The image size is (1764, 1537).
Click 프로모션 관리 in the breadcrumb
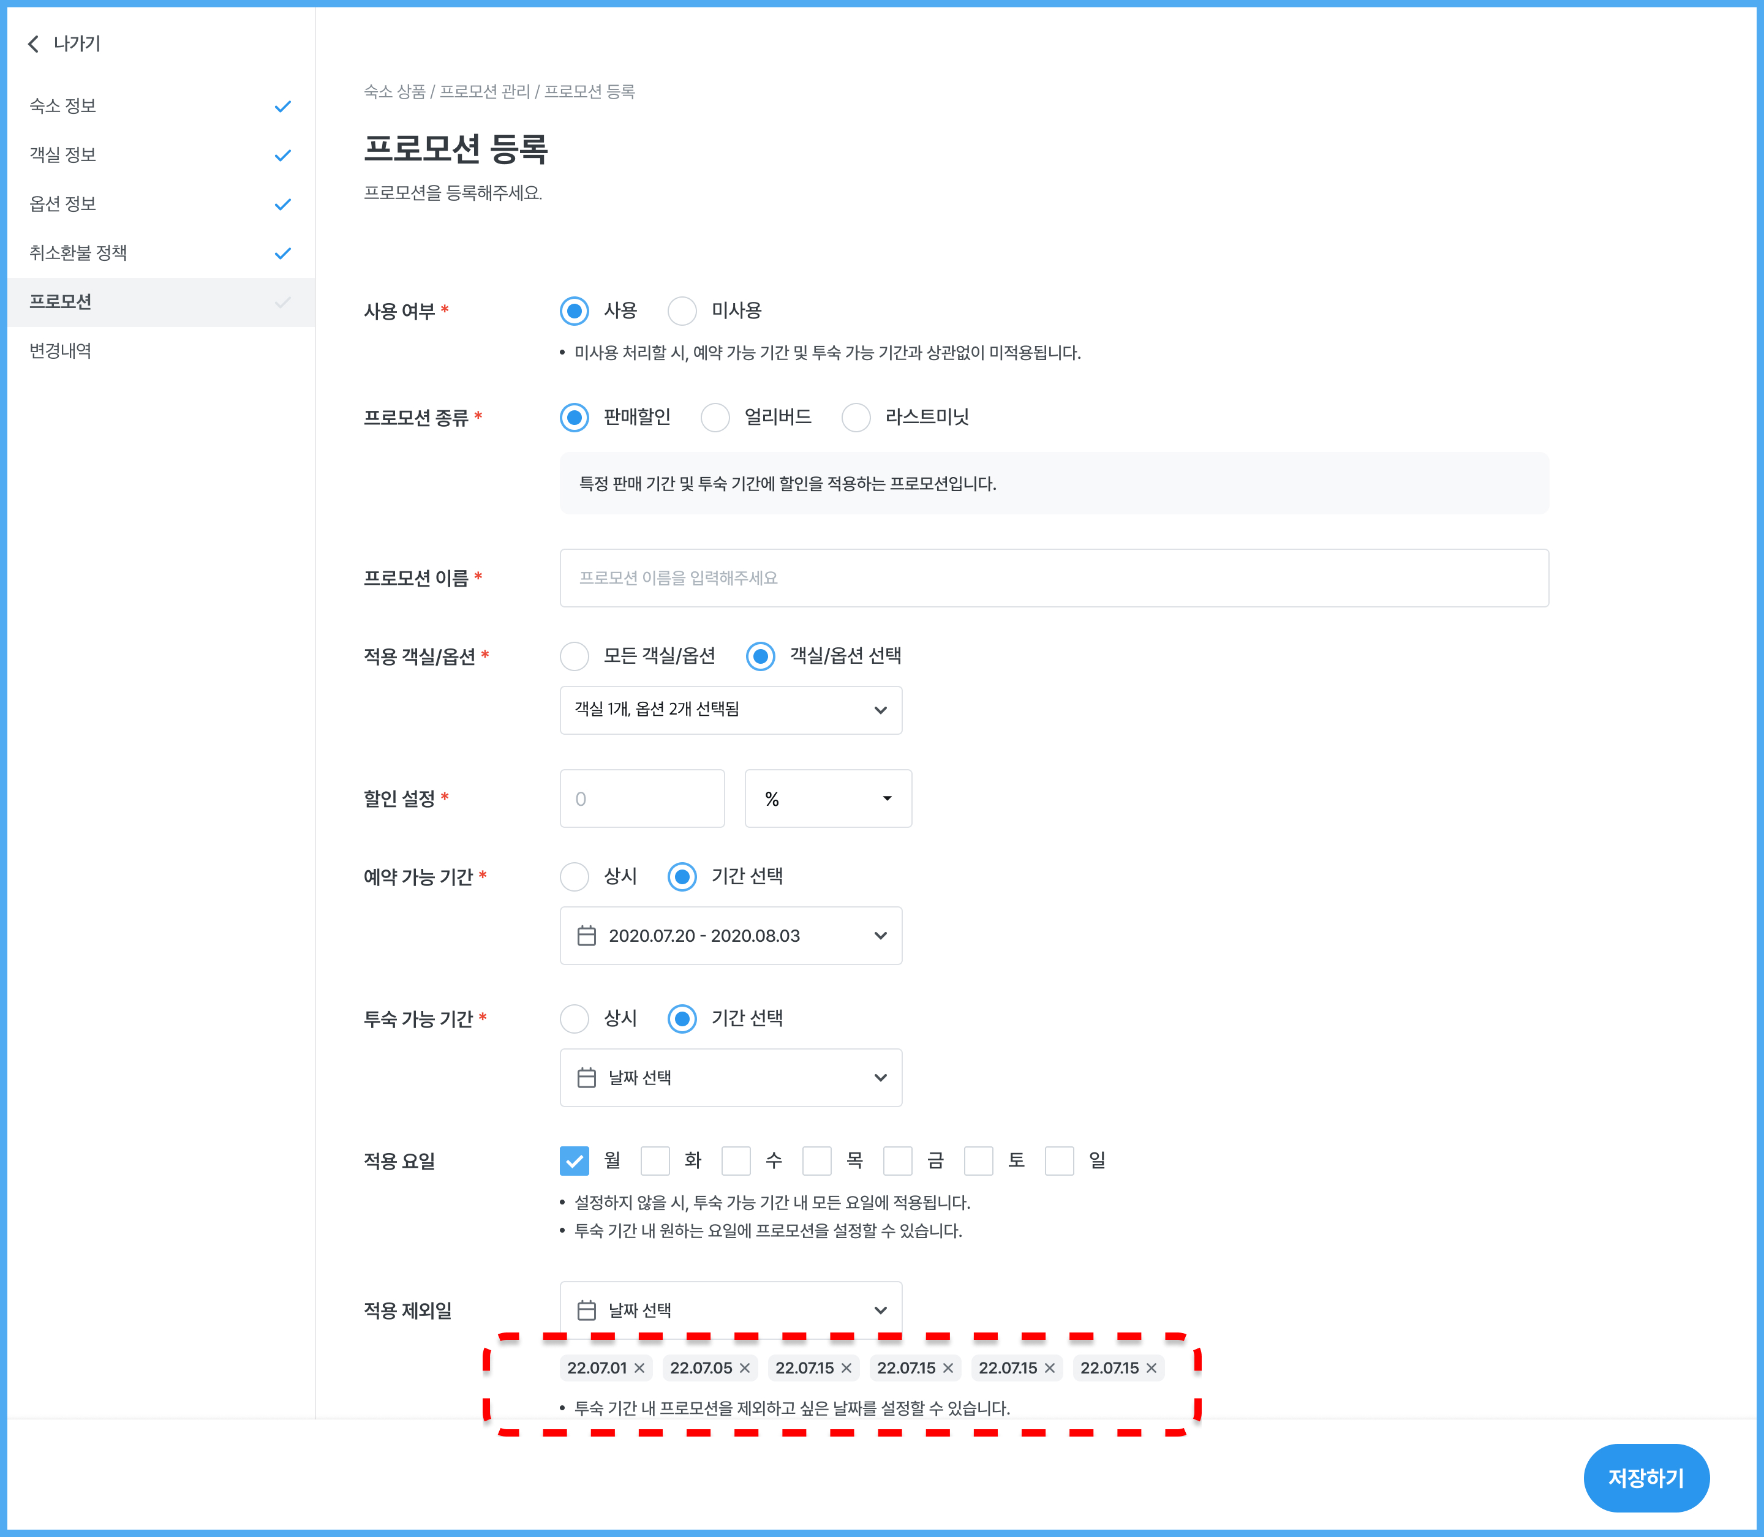(x=484, y=92)
